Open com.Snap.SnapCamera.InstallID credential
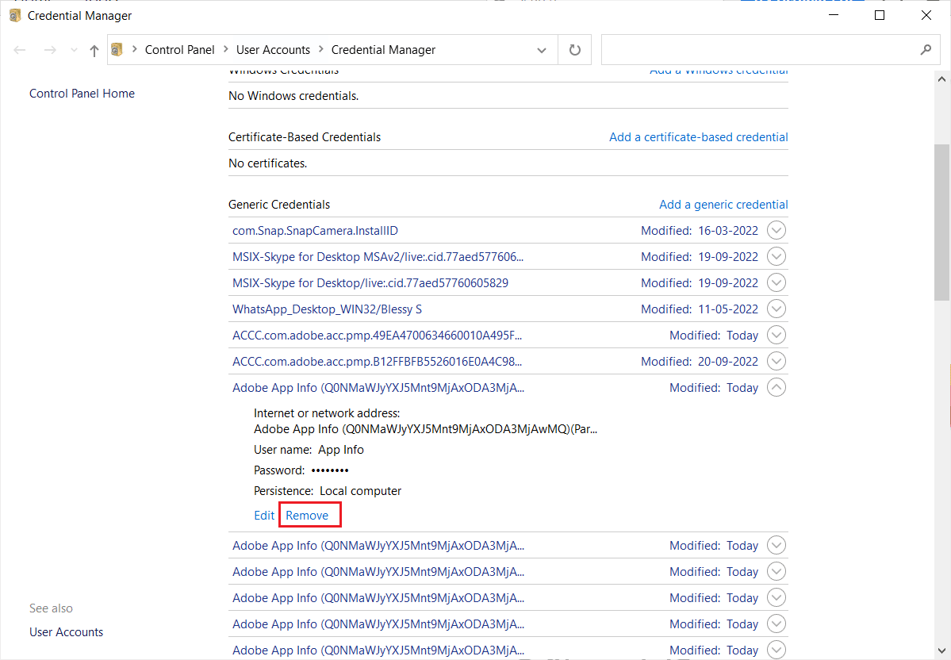The height and width of the screenshot is (660, 951). pyautogui.click(x=316, y=231)
